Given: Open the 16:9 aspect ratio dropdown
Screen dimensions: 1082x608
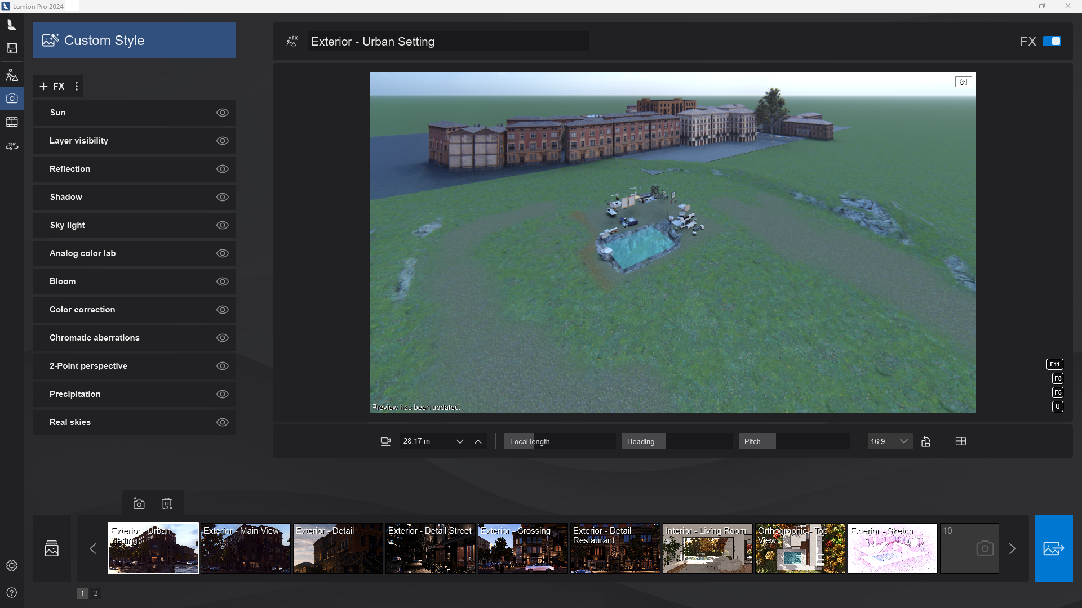Looking at the screenshot, I should (x=889, y=441).
